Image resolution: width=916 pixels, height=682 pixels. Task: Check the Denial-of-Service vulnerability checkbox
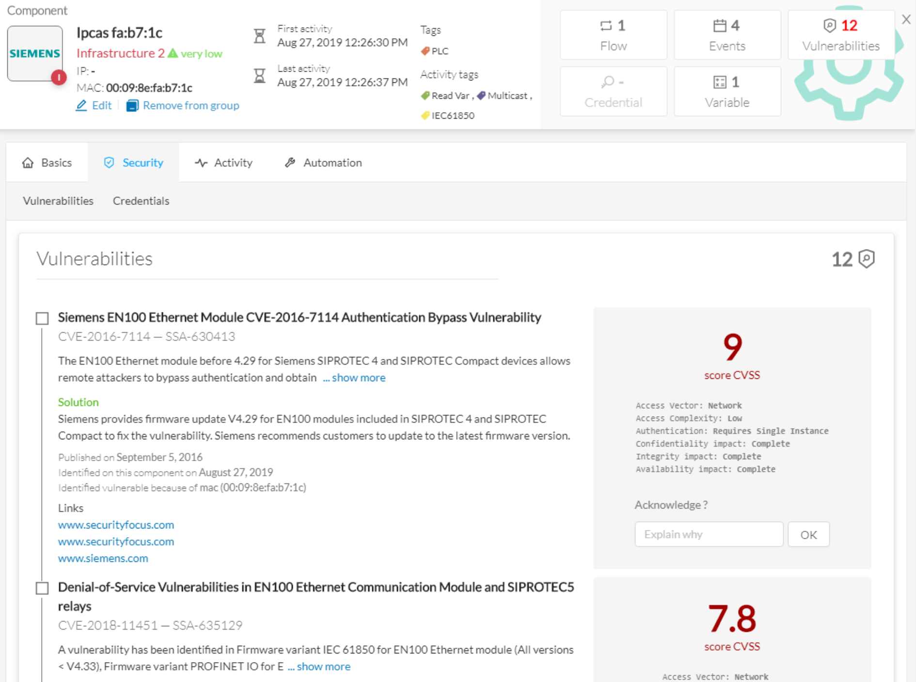tap(42, 588)
